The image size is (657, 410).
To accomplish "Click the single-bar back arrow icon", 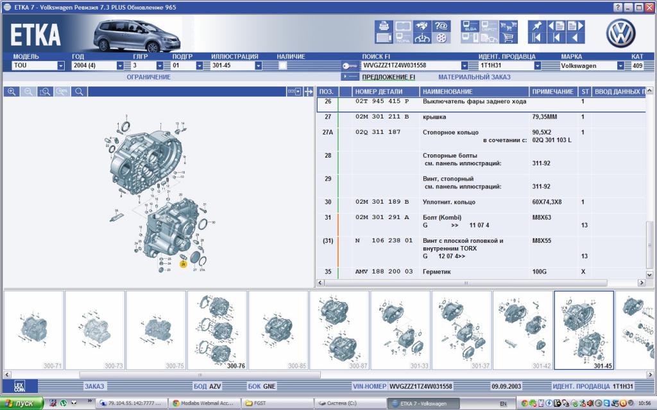I will tap(556, 38).
